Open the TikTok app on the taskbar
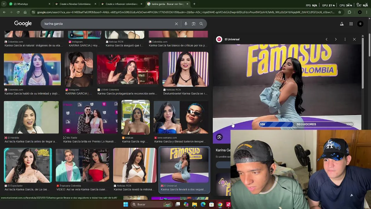The height and width of the screenshot is (209, 371). [228, 204]
